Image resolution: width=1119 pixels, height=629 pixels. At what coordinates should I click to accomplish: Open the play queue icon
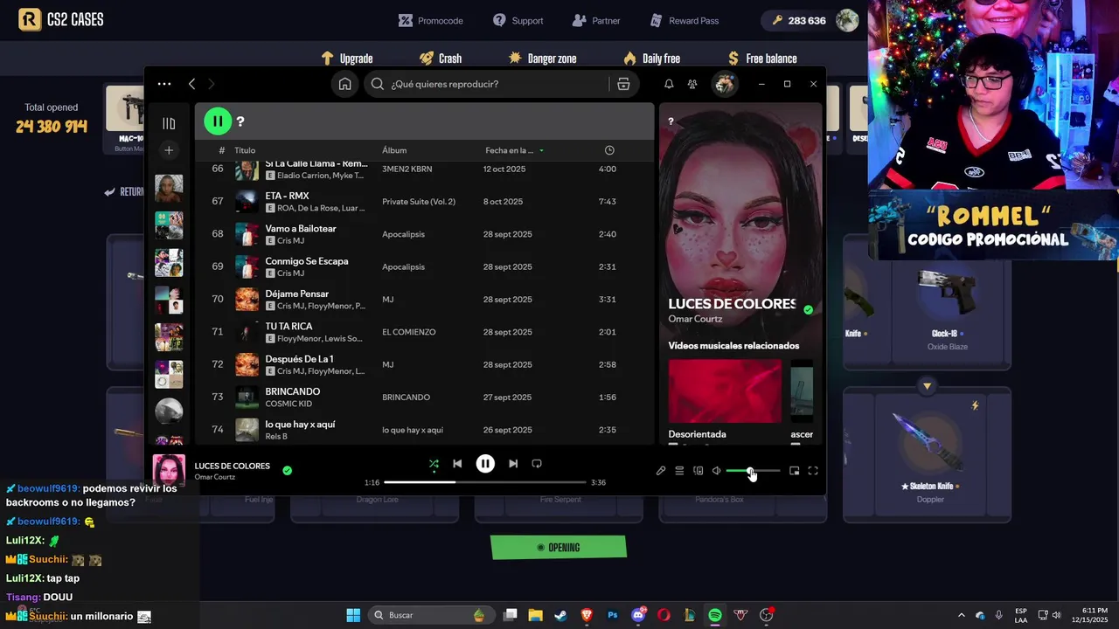point(679,471)
